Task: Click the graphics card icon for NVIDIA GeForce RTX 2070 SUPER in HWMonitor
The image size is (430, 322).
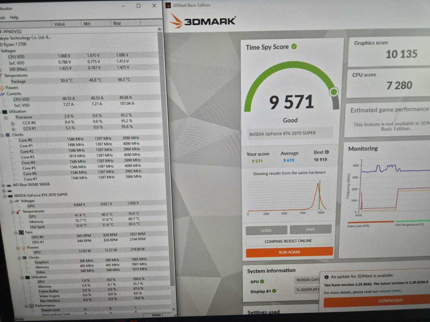Action: tap(10, 195)
